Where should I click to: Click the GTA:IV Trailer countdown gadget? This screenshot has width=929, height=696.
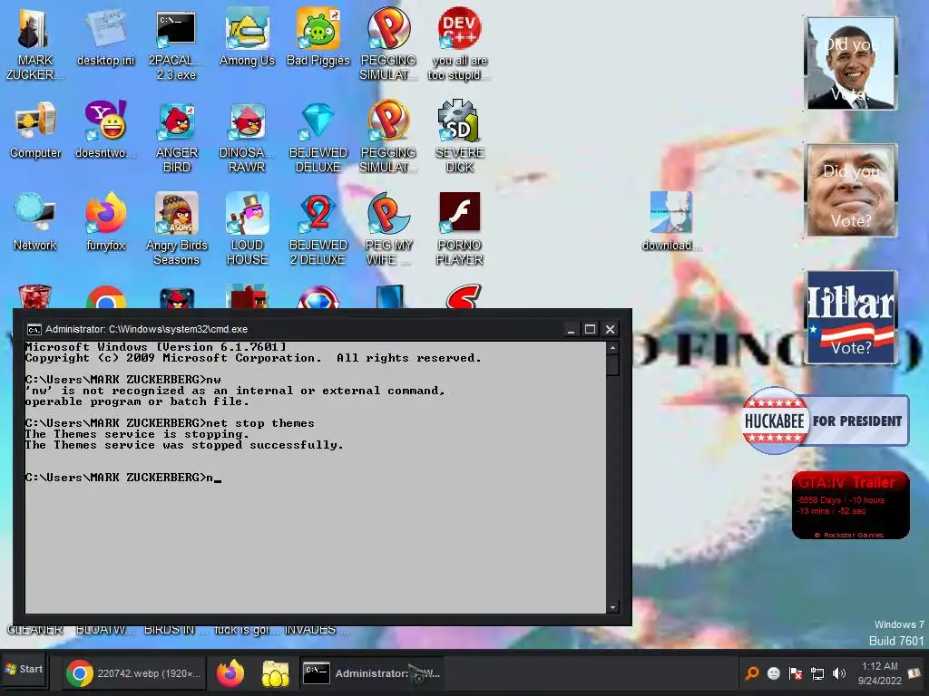click(x=850, y=506)
